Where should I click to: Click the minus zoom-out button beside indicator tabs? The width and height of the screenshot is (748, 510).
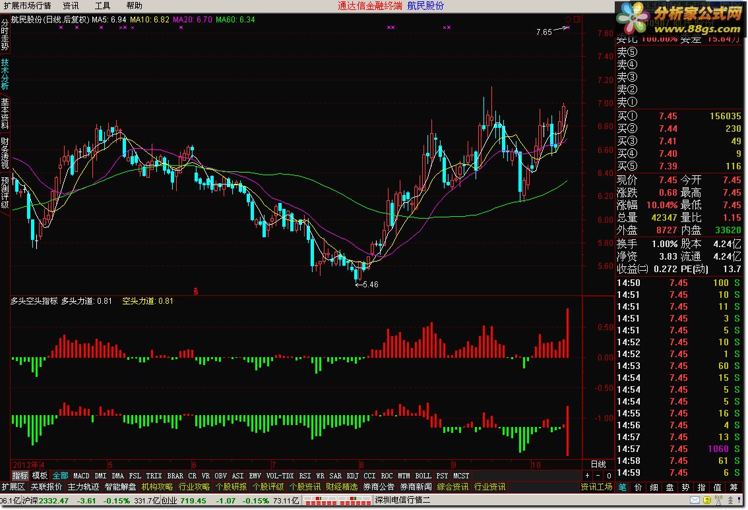pyautogui.click(x=598, y=476)
